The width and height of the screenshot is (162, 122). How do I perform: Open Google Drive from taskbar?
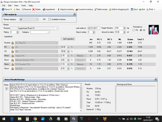[51, 119]
